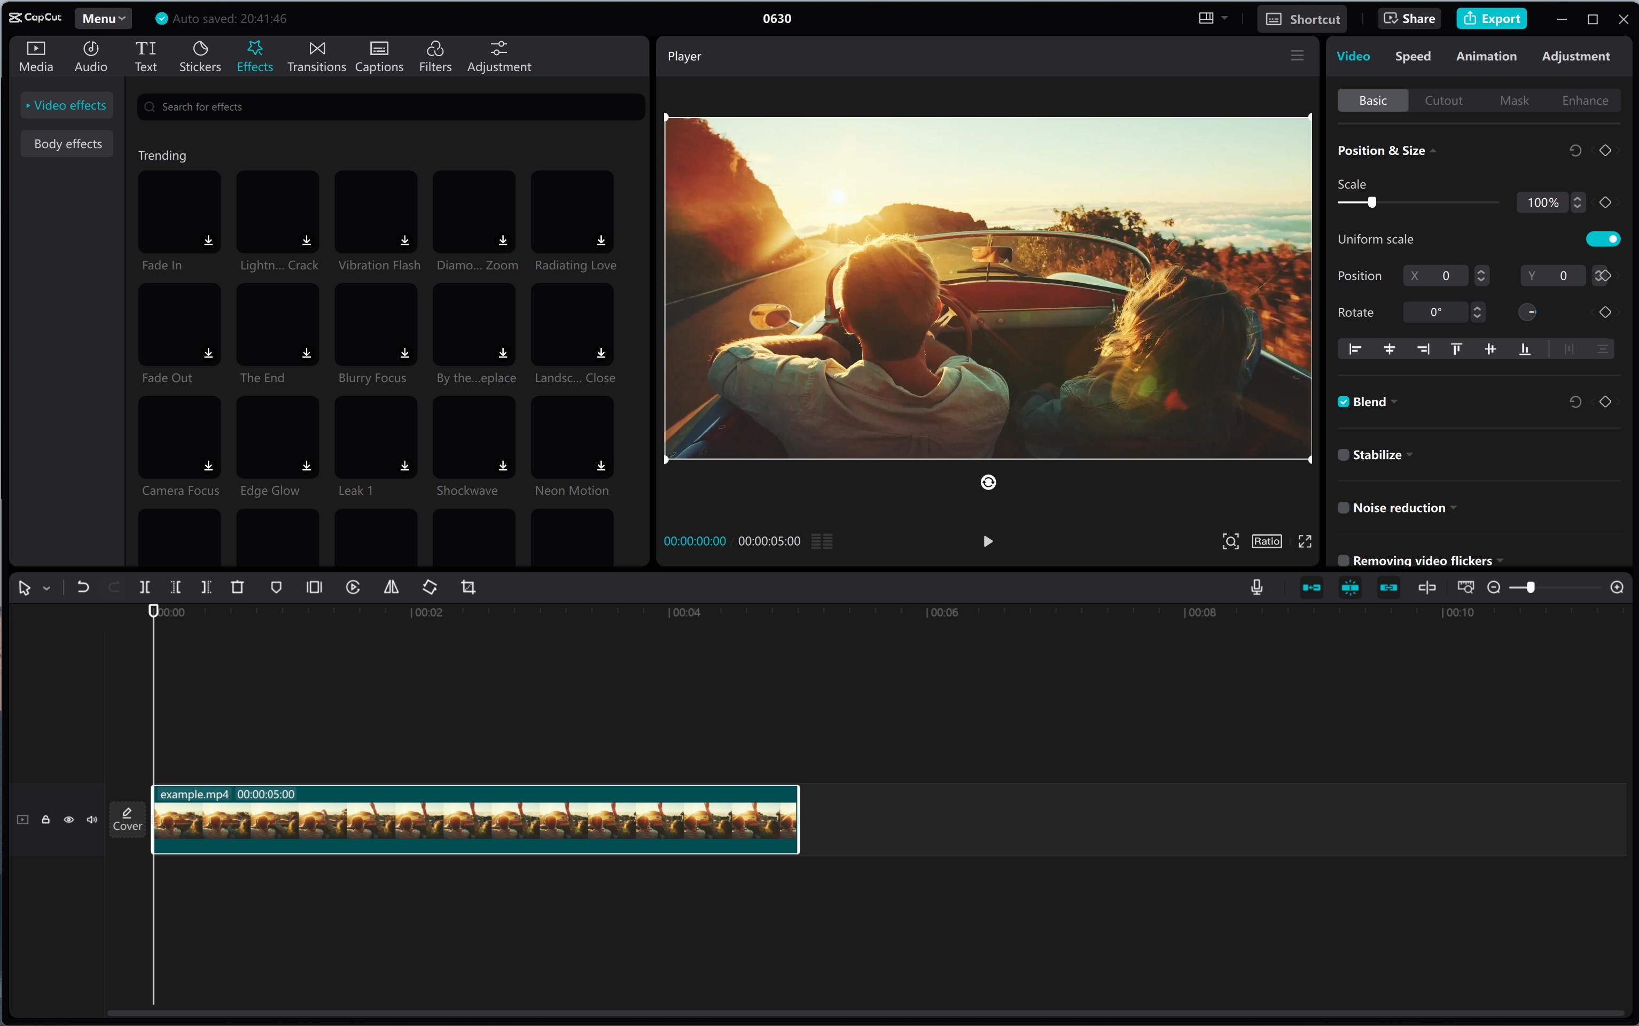The height and width of the screenshot is (1026, 1639).
Task: Click the Split tool icon
Action: 144,588
